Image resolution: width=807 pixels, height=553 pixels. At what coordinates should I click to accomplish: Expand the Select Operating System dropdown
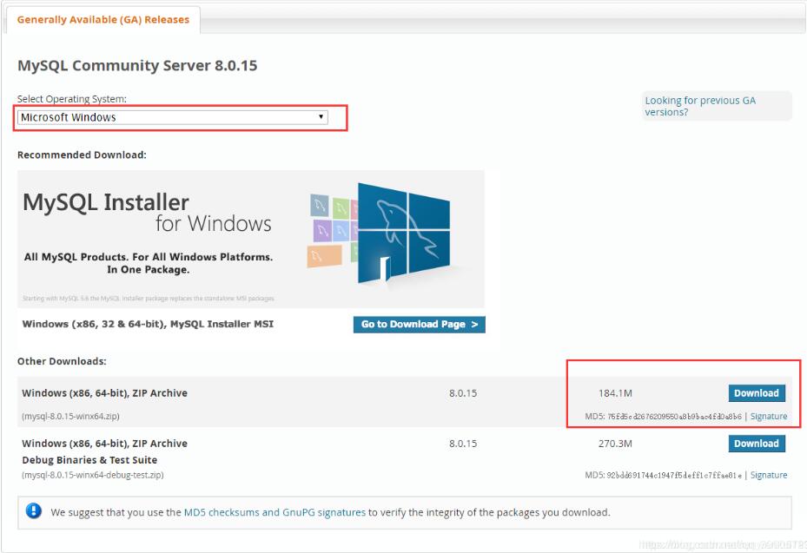tap(172, 117)
